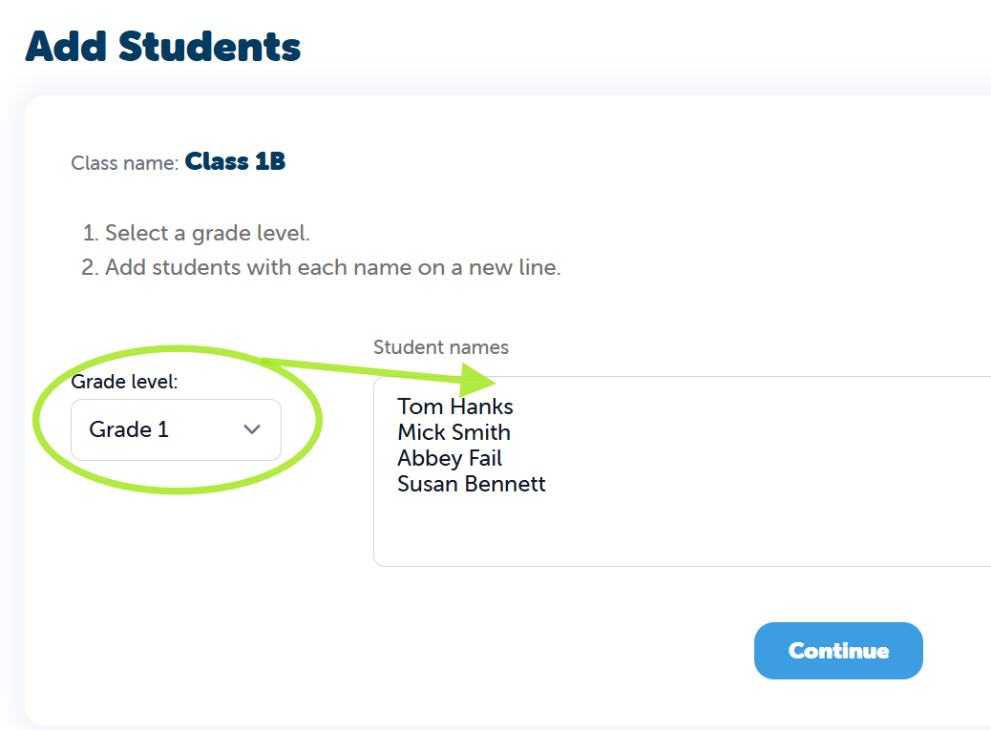This screenshot has height=730, width=991.
Task: Click the "Mick Smith" line in student names
Action: 453,432
